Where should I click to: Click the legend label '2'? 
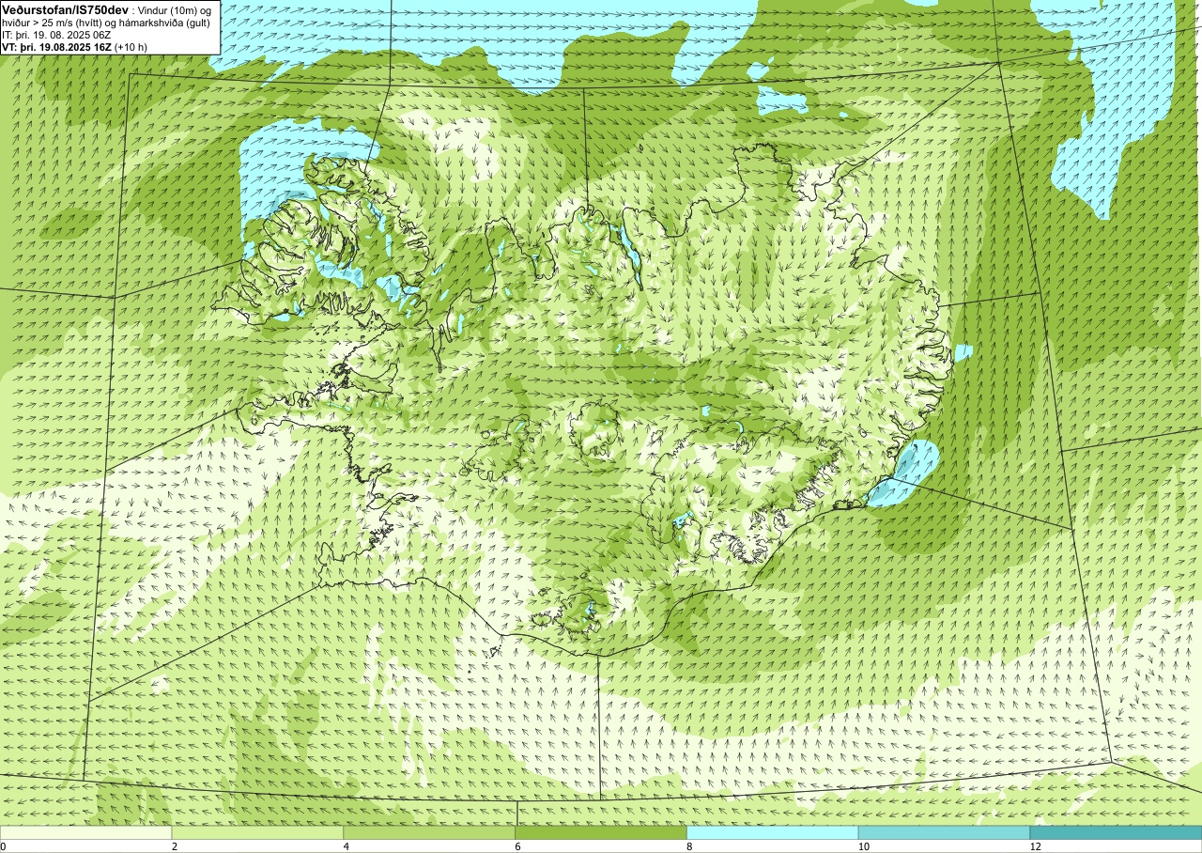point(175,846)
